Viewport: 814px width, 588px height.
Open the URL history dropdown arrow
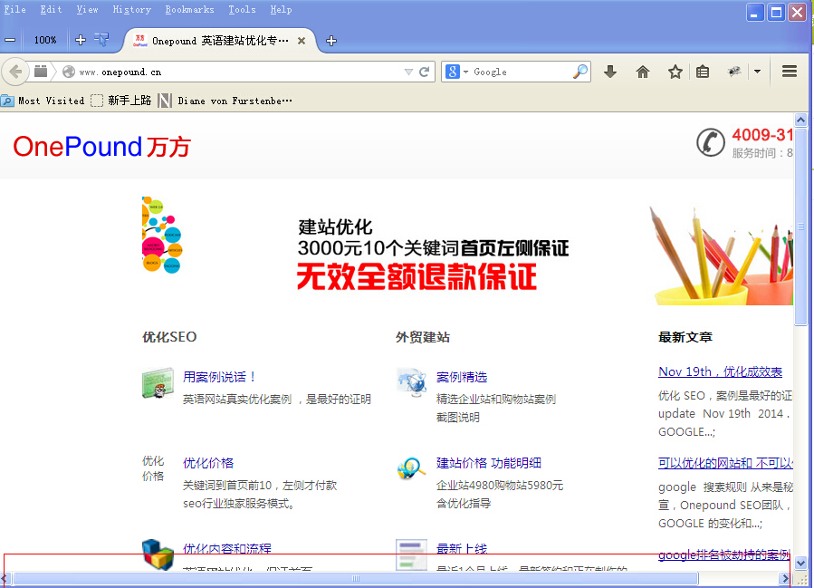tap(408, 72)
